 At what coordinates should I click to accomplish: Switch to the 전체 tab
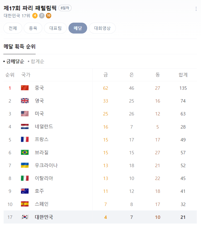13,28
